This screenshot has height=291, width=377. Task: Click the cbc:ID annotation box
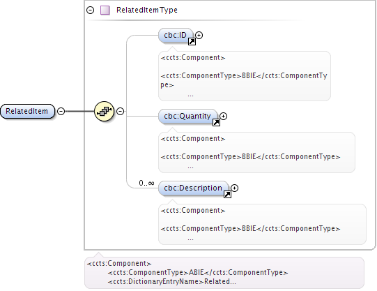pos(245,76)
